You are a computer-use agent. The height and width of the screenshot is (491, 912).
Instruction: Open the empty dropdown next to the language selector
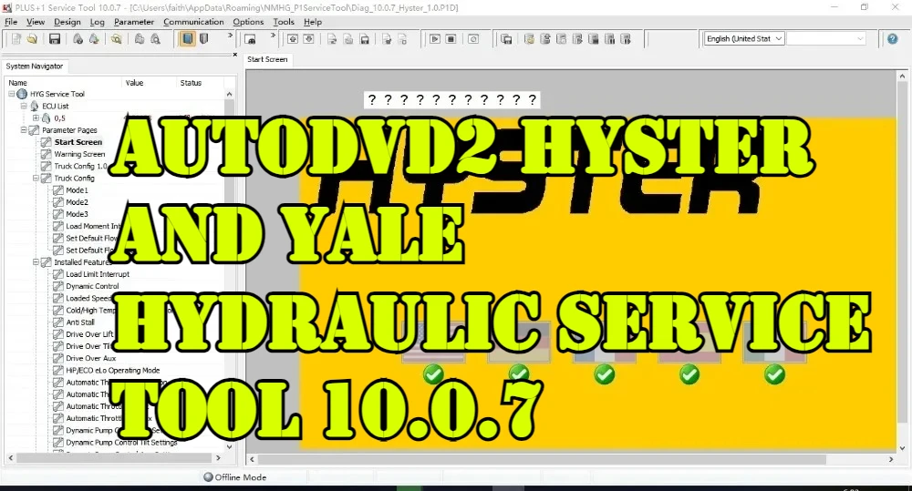pos(826,38)
